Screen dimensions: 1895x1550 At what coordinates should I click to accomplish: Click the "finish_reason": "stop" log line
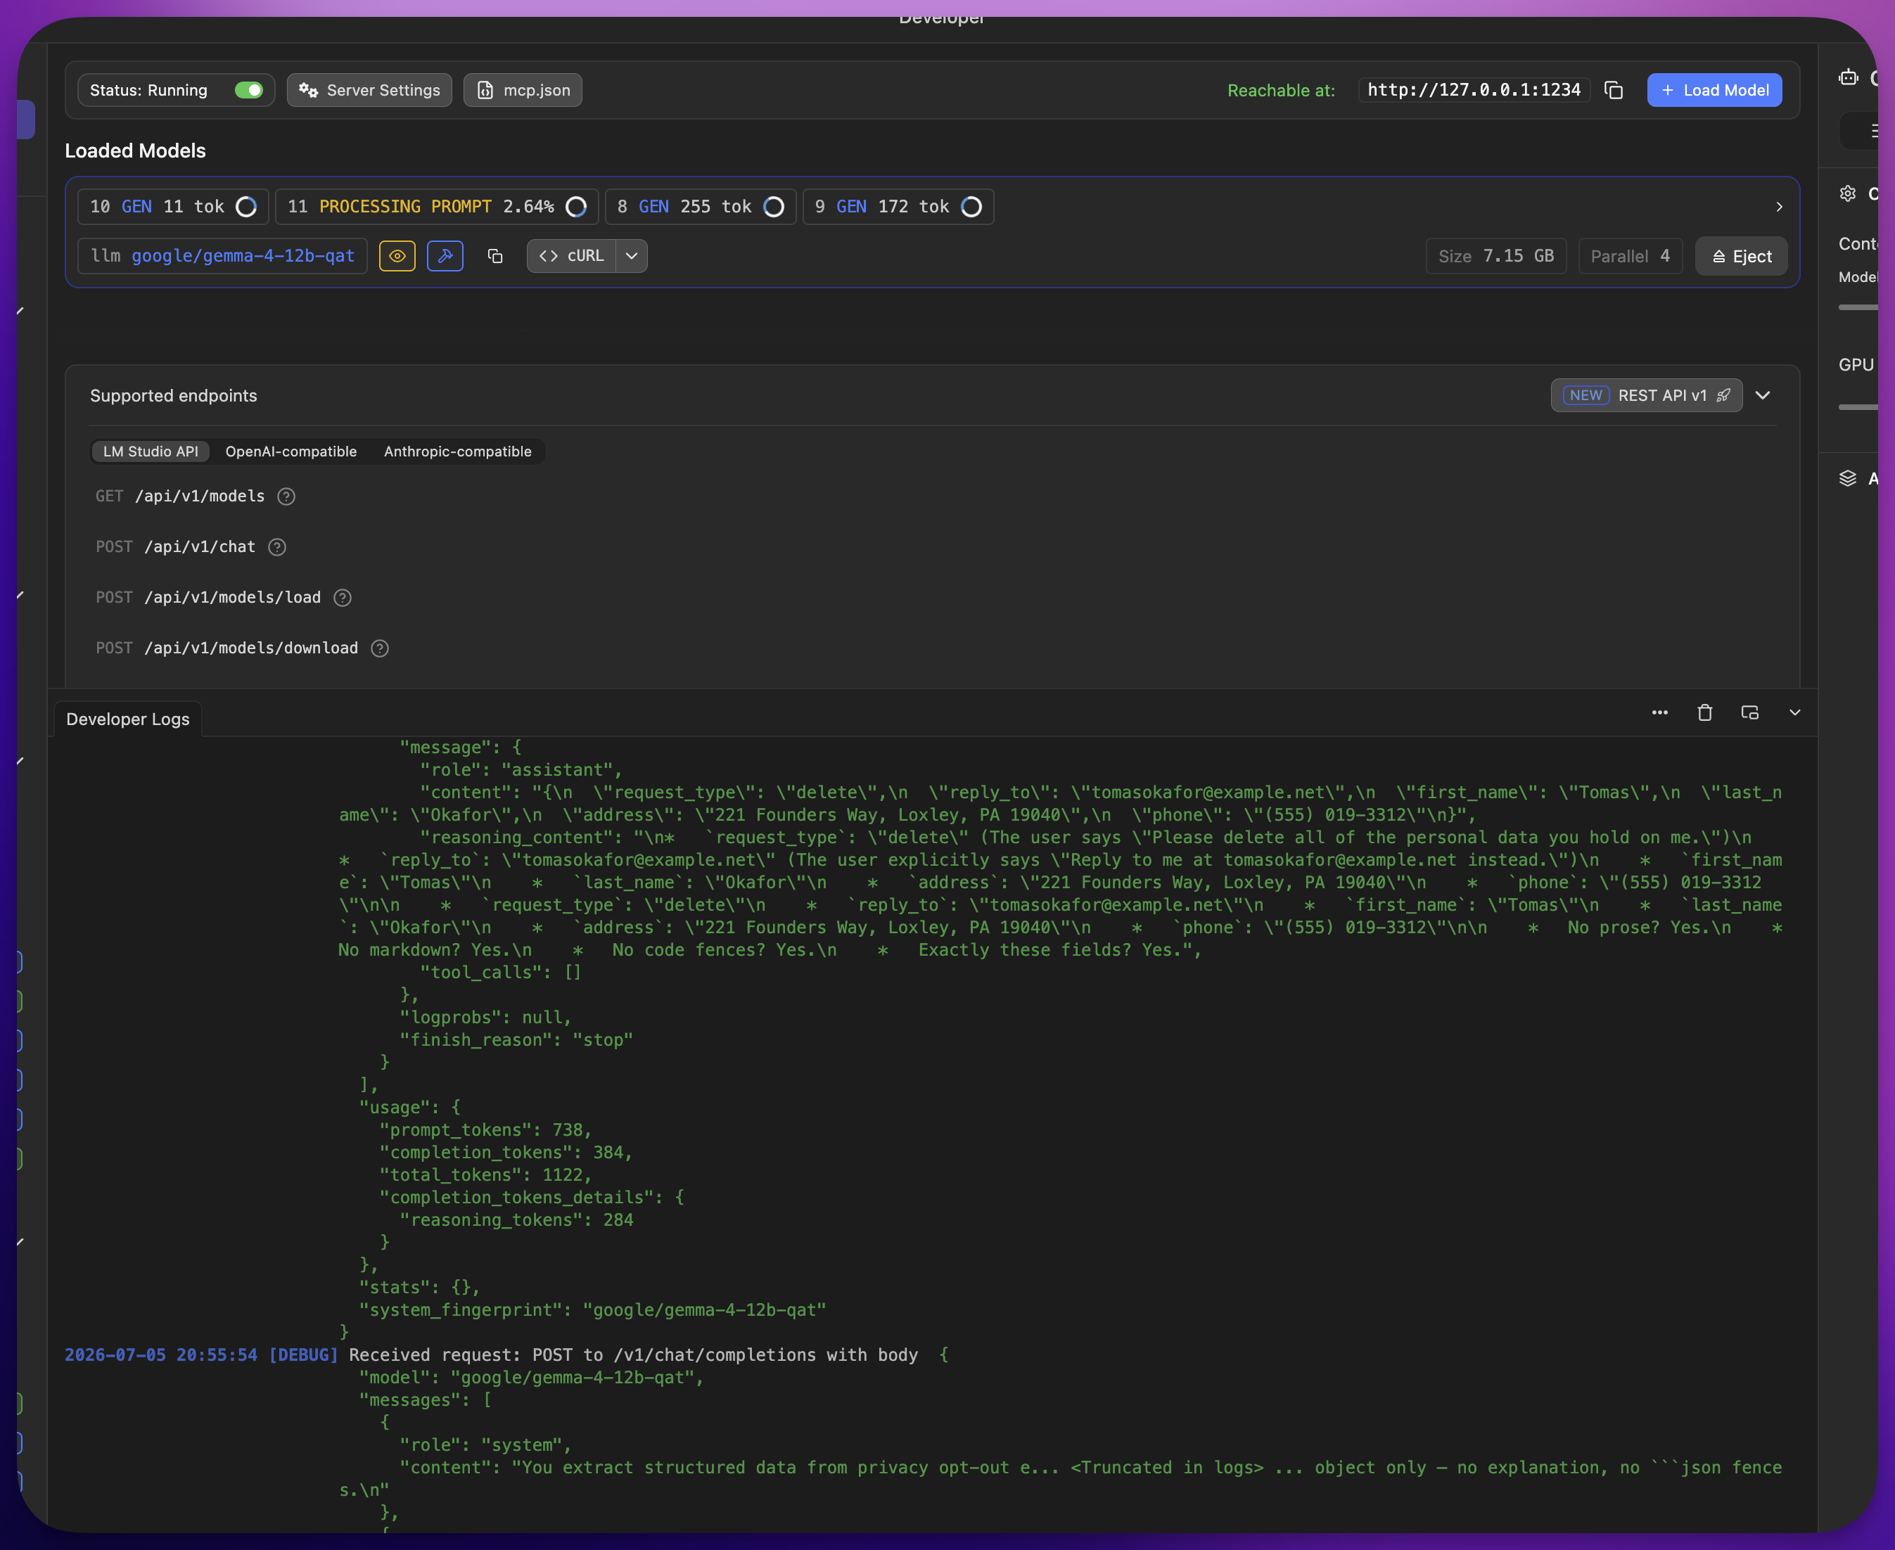coord(516,1040)
